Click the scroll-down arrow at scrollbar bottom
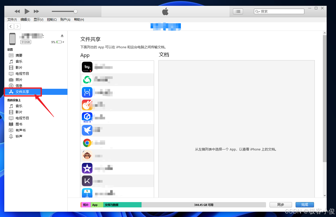The image size is (336, 217). coord(325,196)
